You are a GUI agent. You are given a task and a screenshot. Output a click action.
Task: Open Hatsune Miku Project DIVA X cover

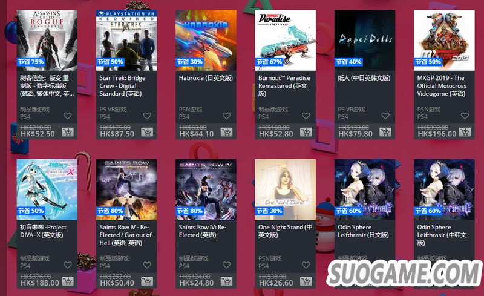coord(47,189)
